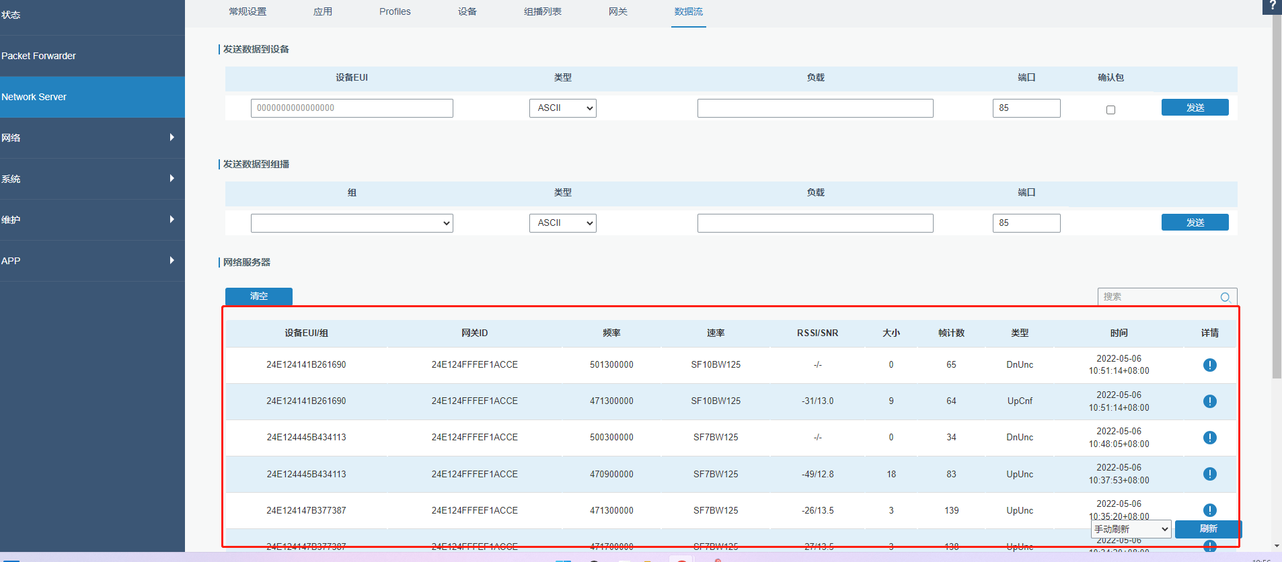
Task: Click the vertical page scrollbar
Action: pos(1277,202)
